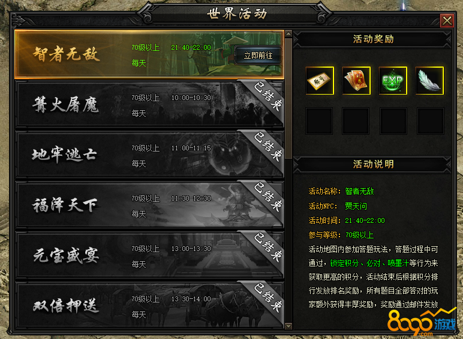
Task: Select the 智者无敌 activity entry
Action: tap(149, 55)
